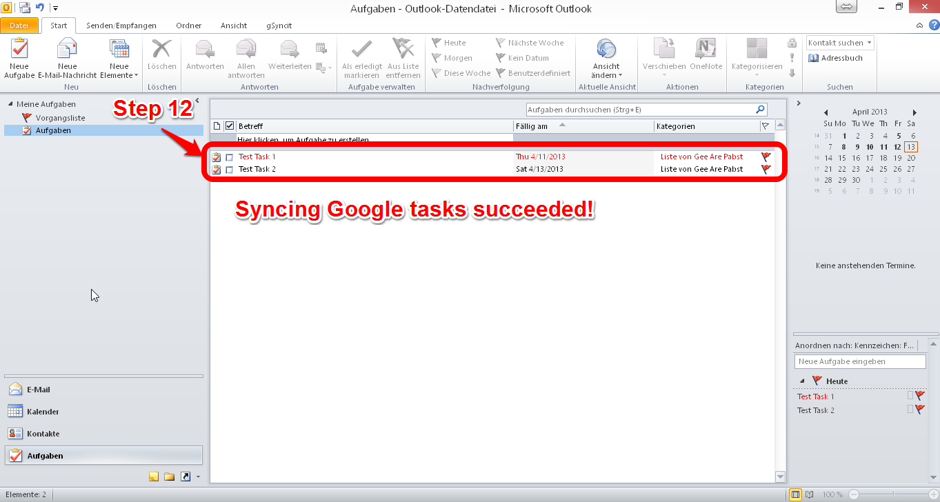Click the Neue Aufgabe eingeben input field

pyautogui.click(x=859, y=361)
